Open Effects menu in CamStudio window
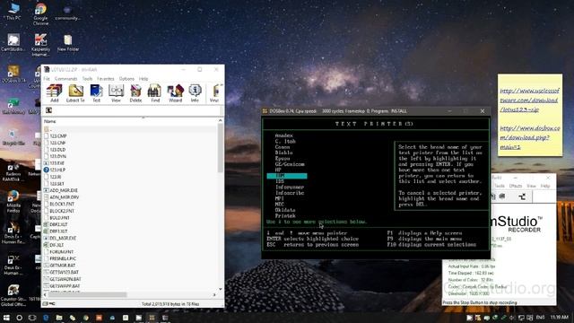The width and height of the screenshot is (574, 323). (x=516, y=186)
